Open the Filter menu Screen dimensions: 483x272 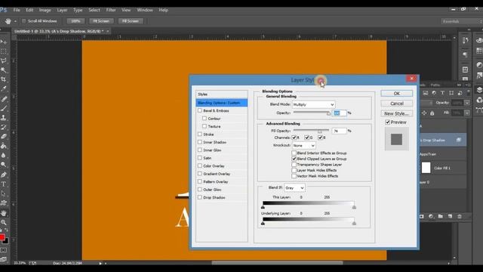tap(111, 10)
